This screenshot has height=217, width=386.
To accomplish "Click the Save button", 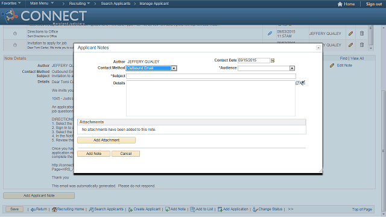I will pos(14,209).
